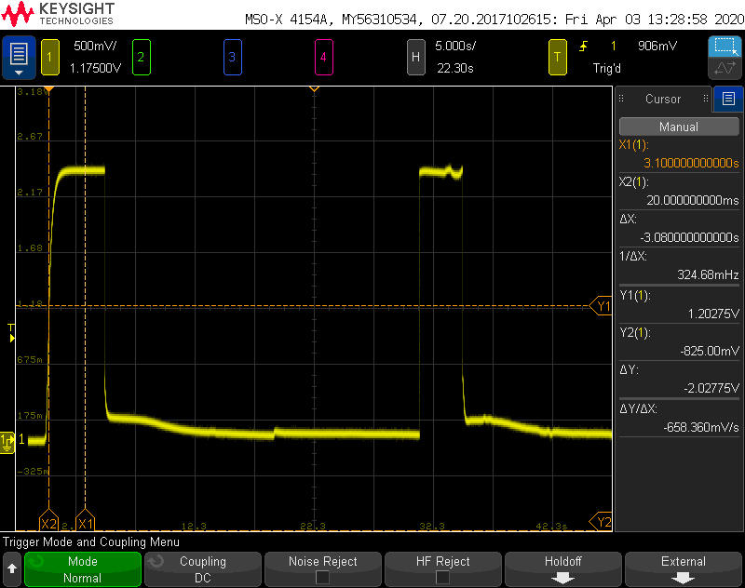Click the auto-scale waveform icon
The height and width of the screenshot is (588, 745).
click(725, 68)
